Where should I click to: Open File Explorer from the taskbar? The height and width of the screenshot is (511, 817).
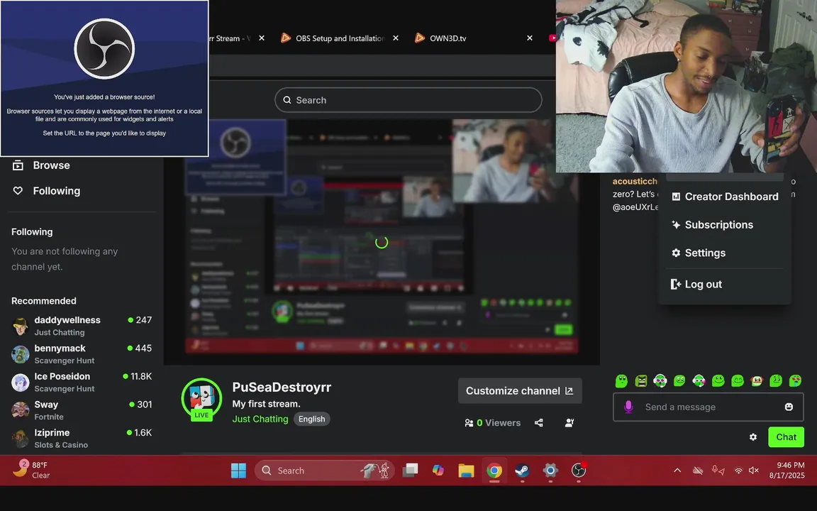467,471
